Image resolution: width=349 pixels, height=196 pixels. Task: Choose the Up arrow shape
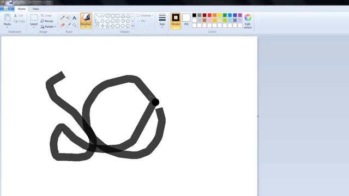click(x=128, y=21)
